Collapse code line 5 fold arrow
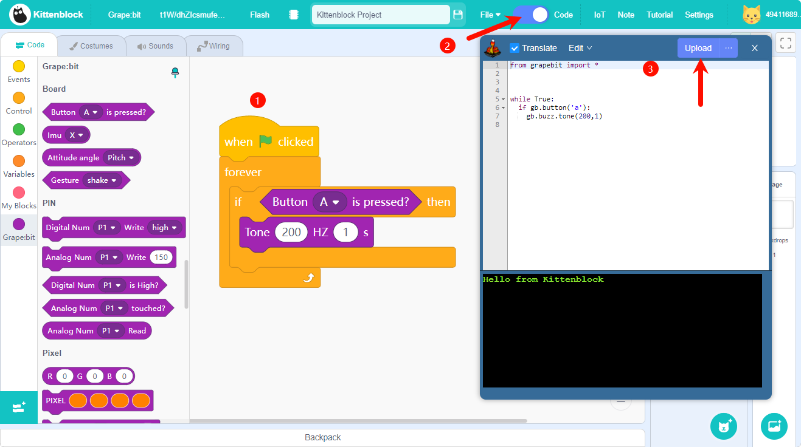 click(x=503, y=99)
